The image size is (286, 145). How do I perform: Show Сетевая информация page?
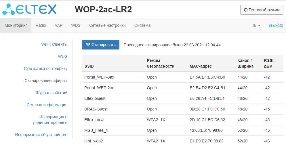coord(47,105)
